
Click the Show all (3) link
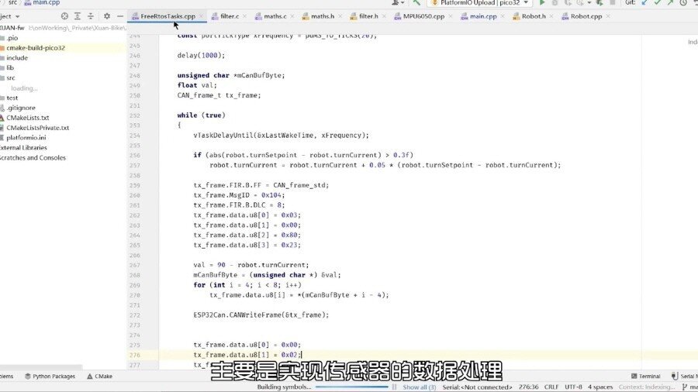419,387
